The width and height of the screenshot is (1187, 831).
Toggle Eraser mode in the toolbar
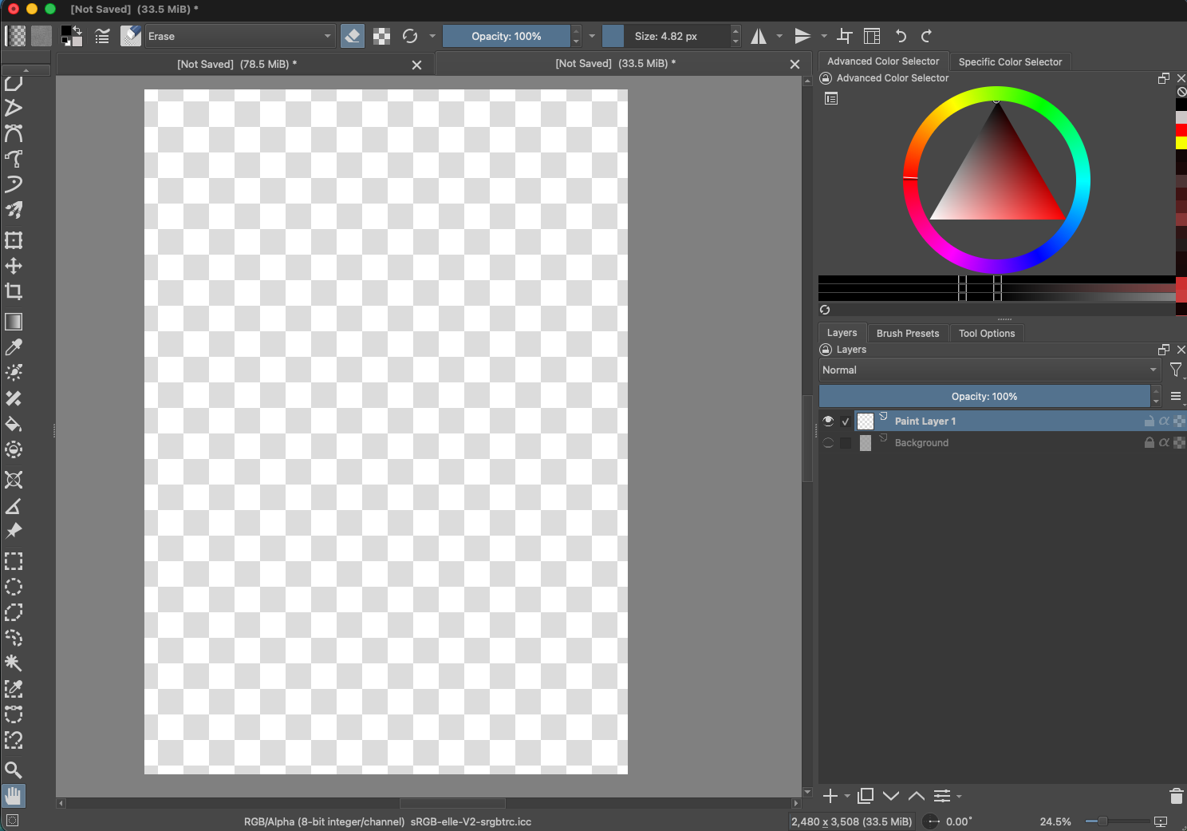click(x=353, y=36)
